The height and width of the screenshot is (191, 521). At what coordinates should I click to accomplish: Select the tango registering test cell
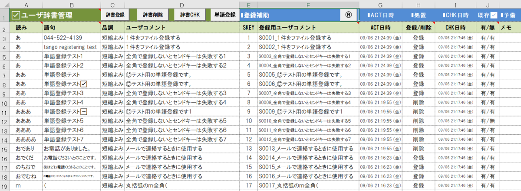(x=71, y=47)
